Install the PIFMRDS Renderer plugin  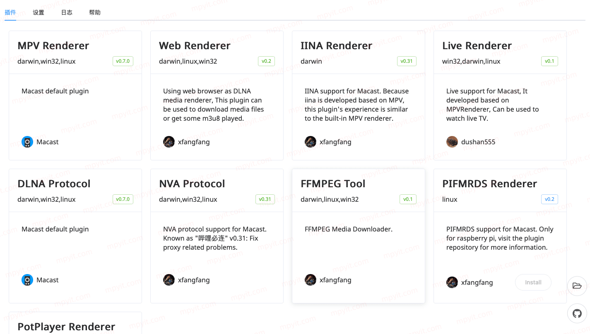pyautogui.click(x=533, y=282)
